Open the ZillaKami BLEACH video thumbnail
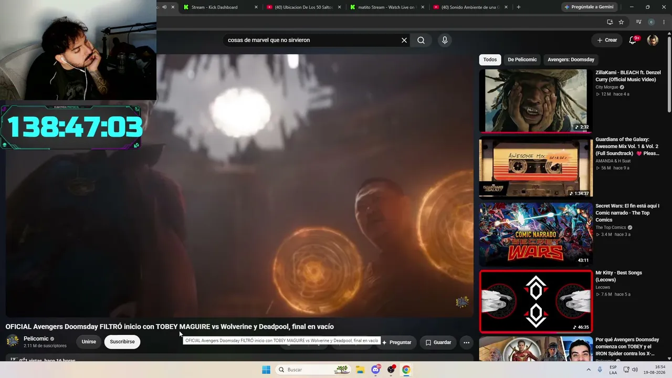 [x=535, y=101]
